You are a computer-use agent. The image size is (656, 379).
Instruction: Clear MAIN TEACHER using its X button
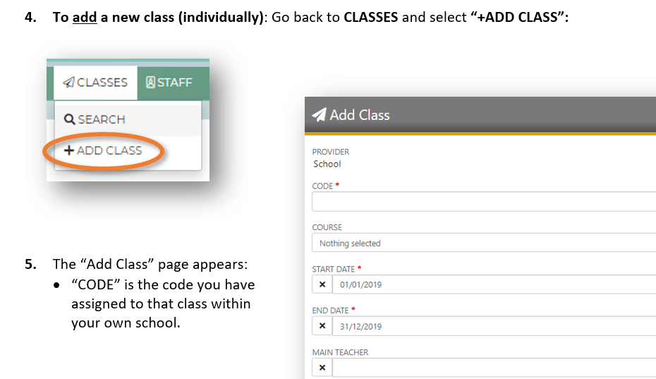point(322,368)
